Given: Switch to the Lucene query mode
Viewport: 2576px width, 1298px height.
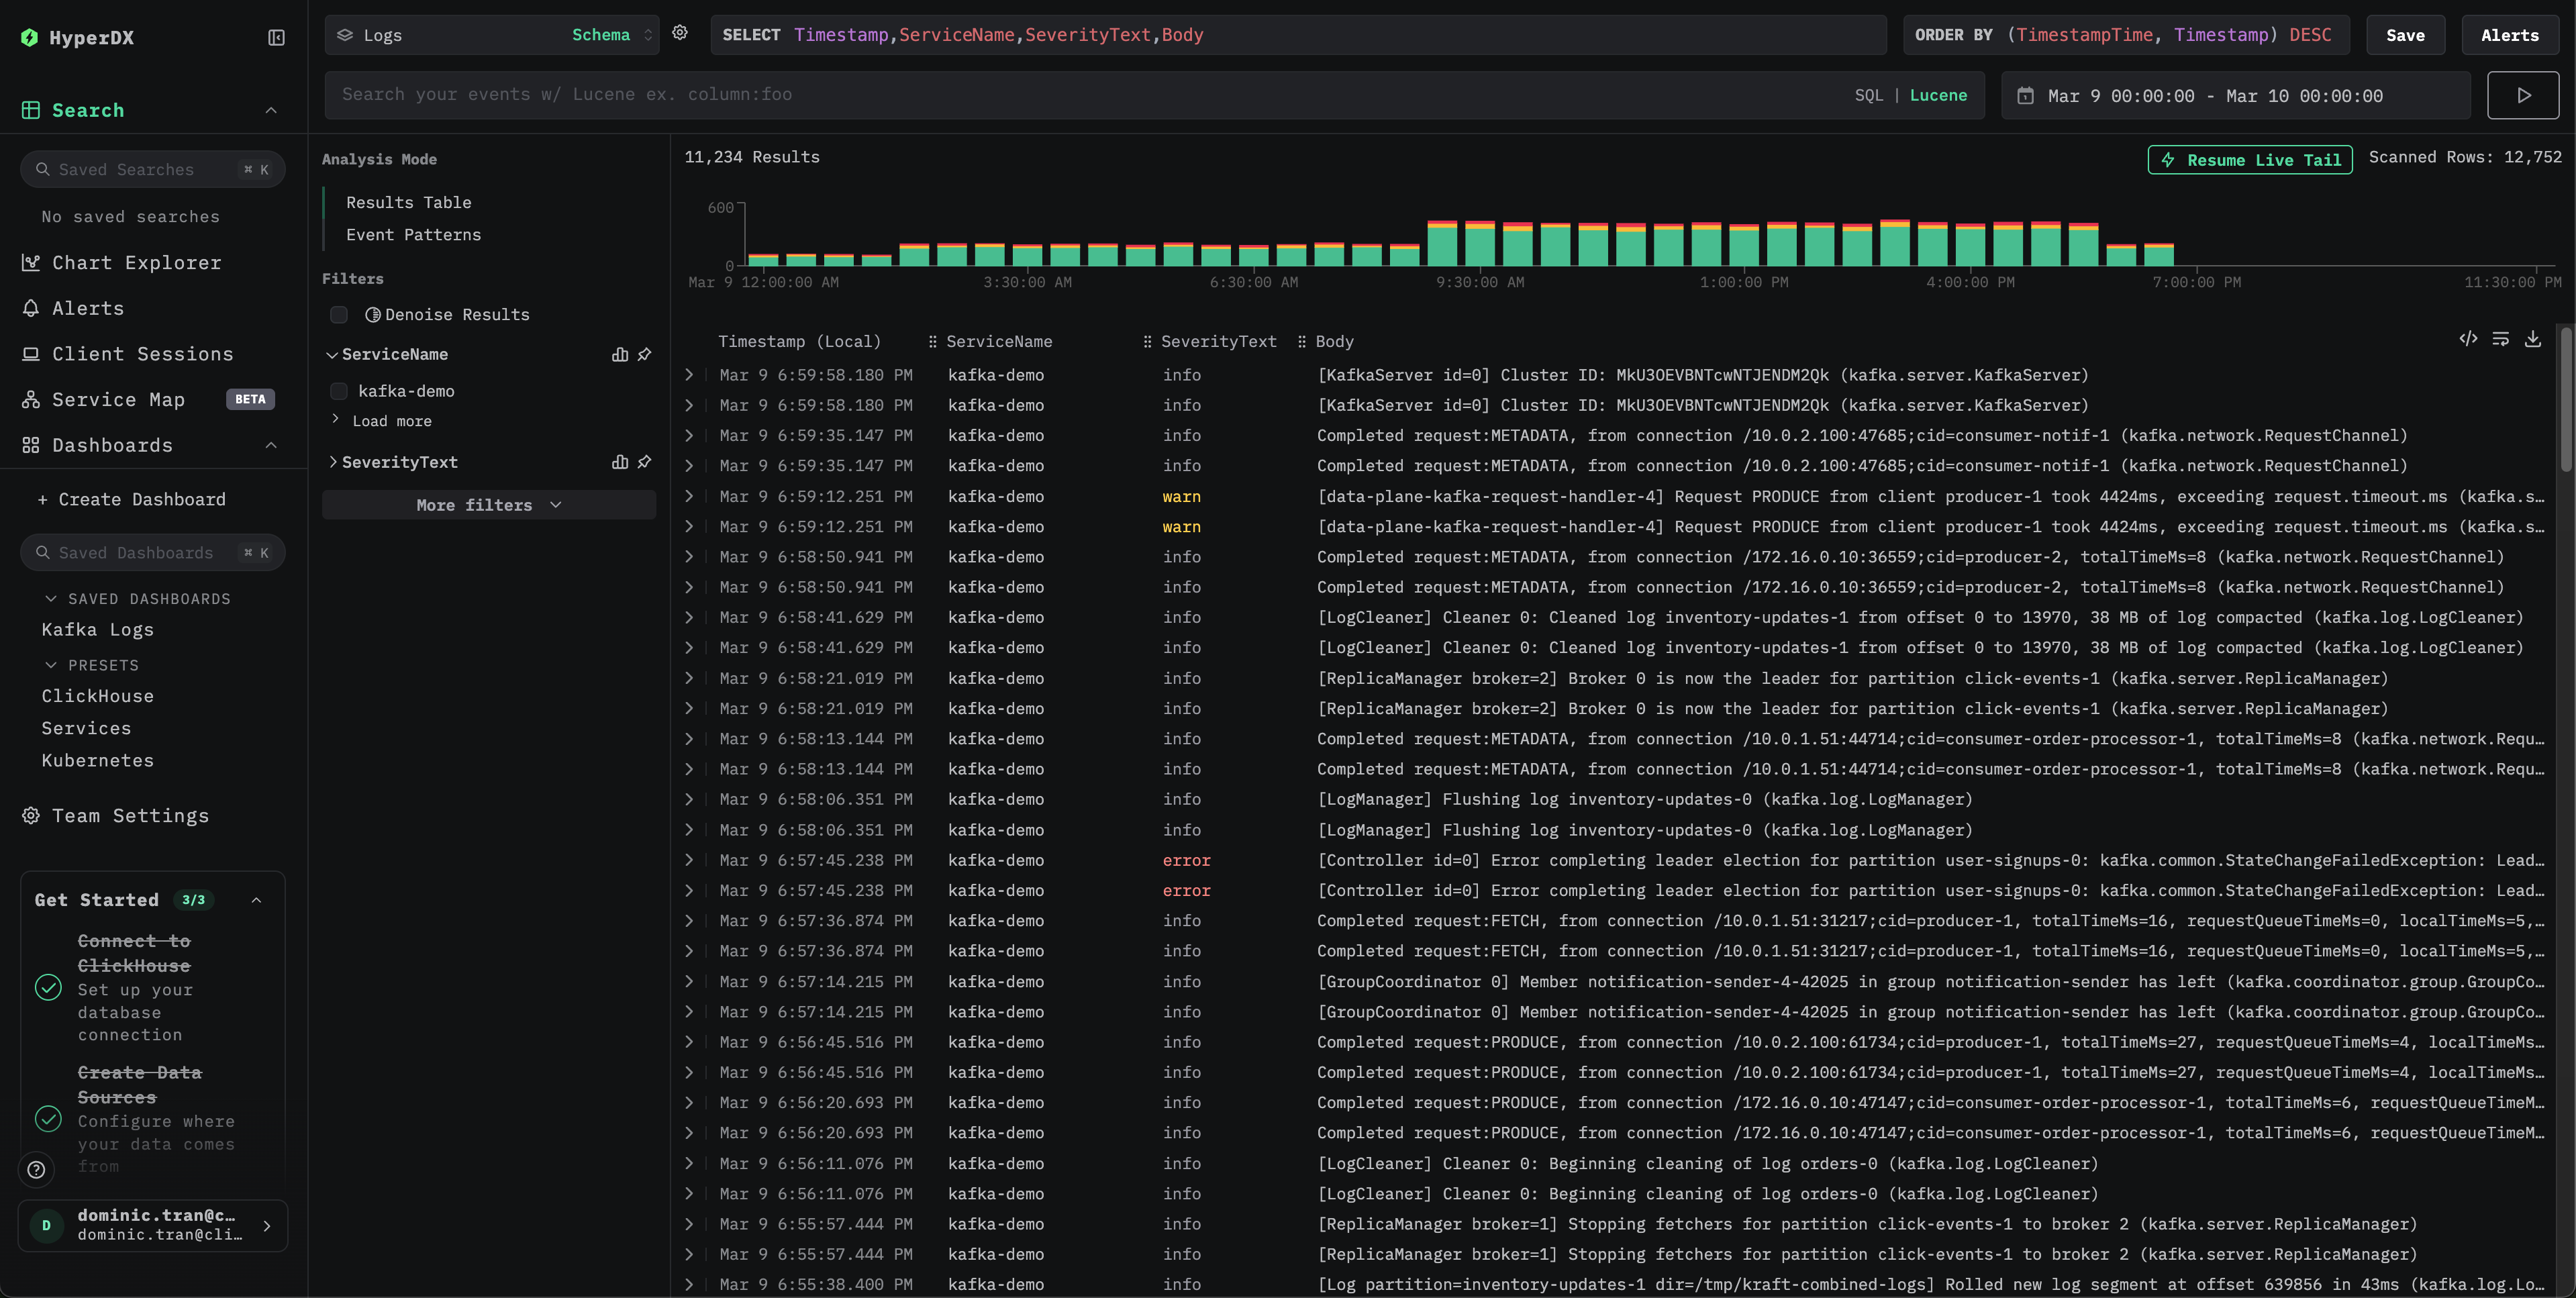Looking at the screenshot, I should (1938, 94).
